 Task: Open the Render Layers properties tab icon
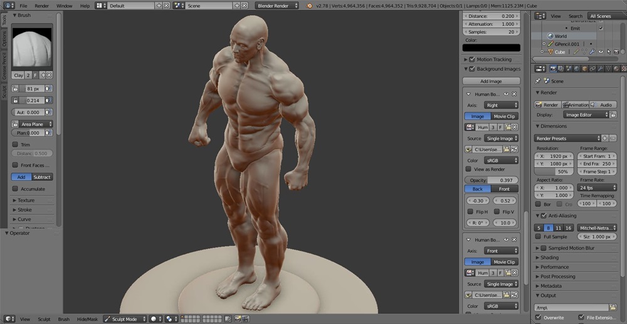click(561, 69)
